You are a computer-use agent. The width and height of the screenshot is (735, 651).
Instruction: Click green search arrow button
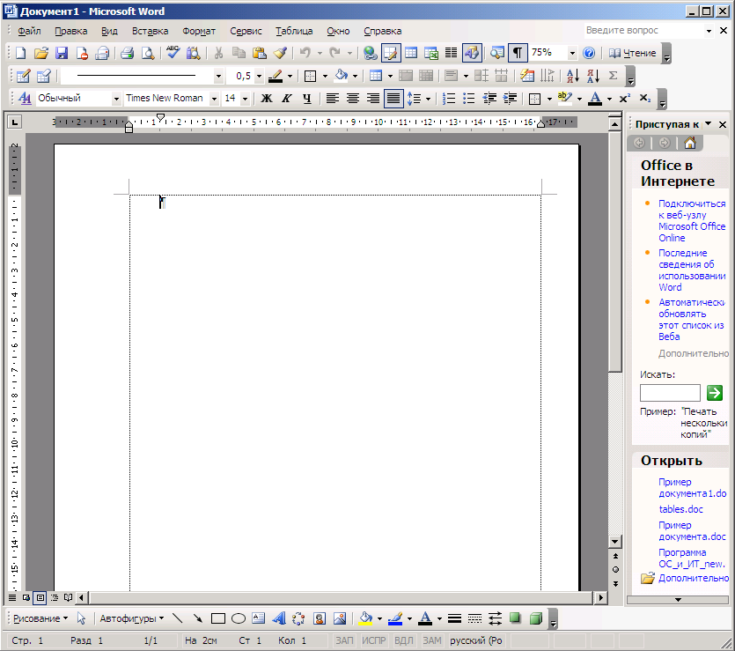tap(715, 393)
